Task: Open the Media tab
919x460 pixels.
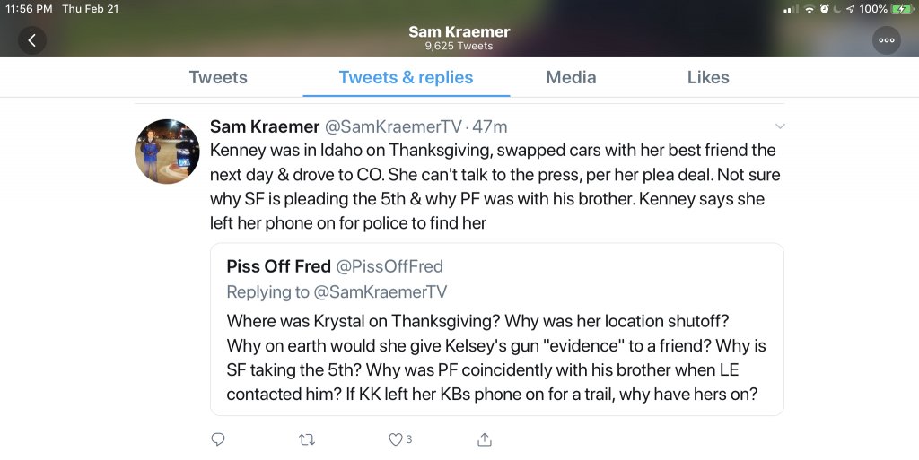Action: pyautogui.click(x=571, y=77)
